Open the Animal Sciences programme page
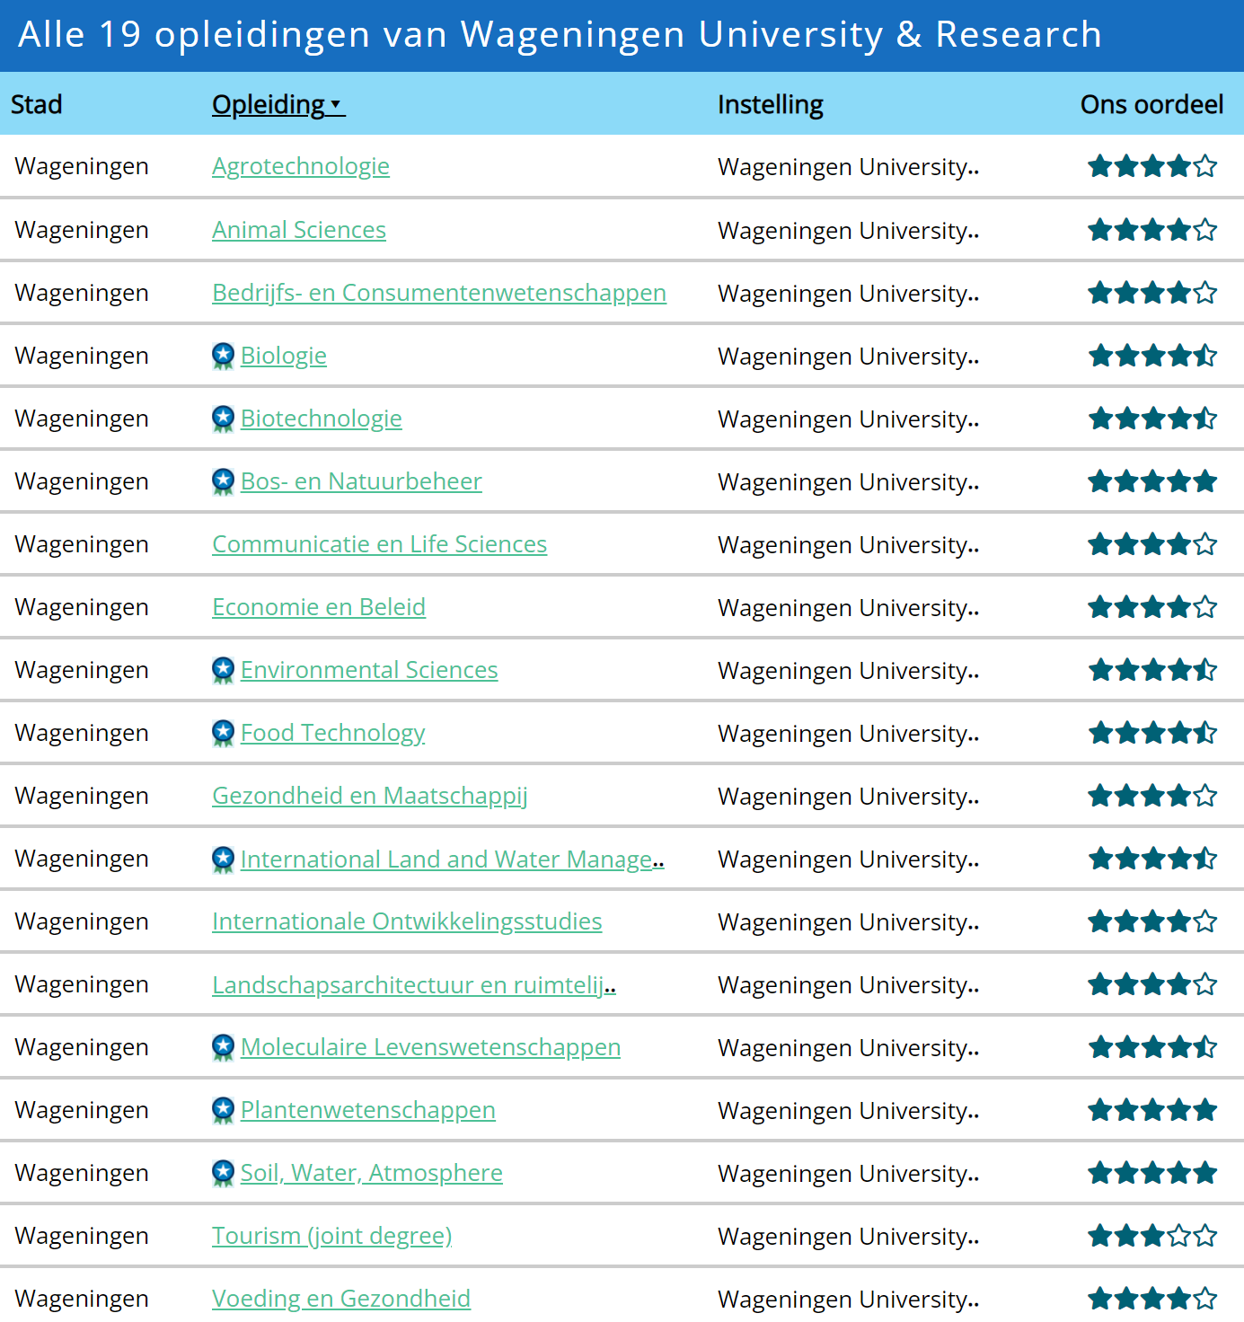 298,231
